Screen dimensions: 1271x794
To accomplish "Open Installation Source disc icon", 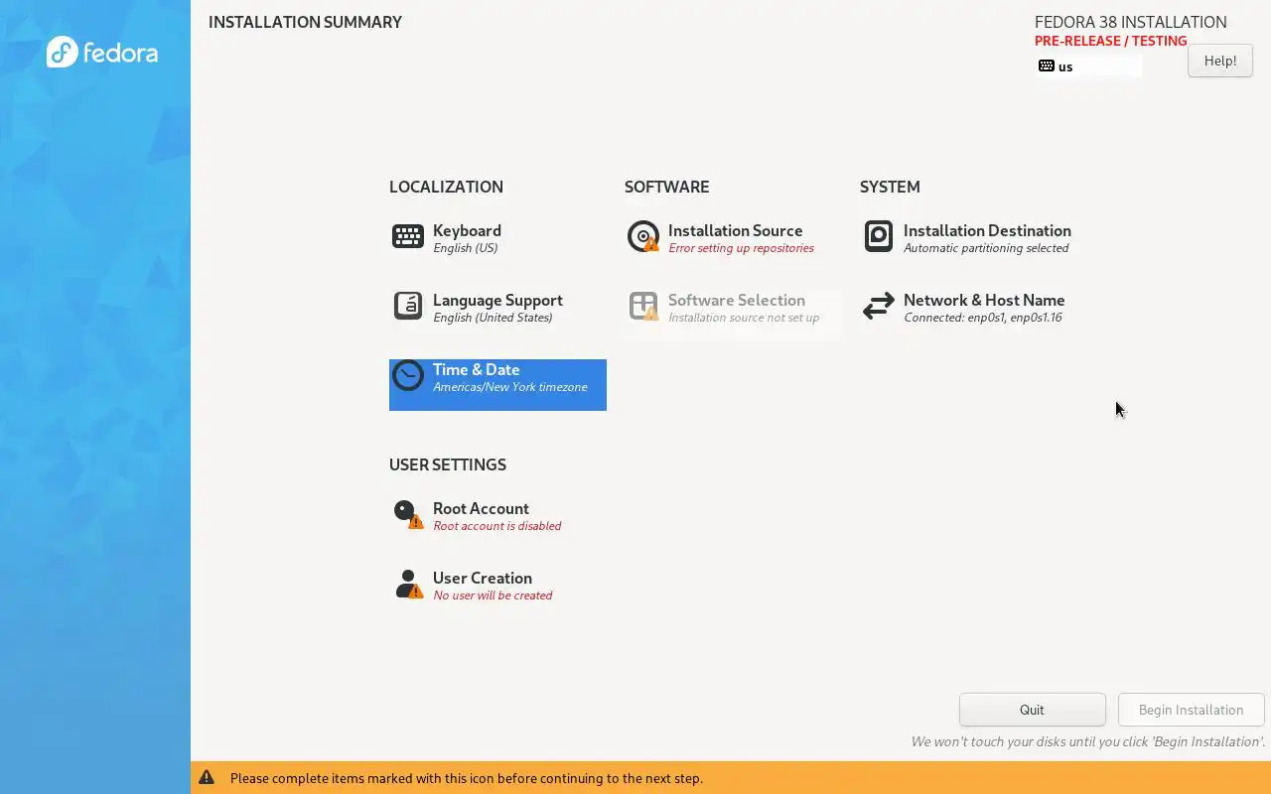I will (643, 236).
